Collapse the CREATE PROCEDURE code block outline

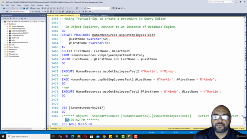point(61,35)
